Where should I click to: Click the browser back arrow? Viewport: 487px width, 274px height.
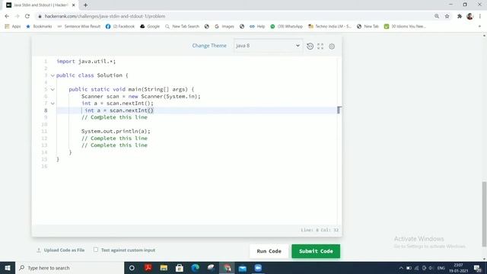point(7,16)
